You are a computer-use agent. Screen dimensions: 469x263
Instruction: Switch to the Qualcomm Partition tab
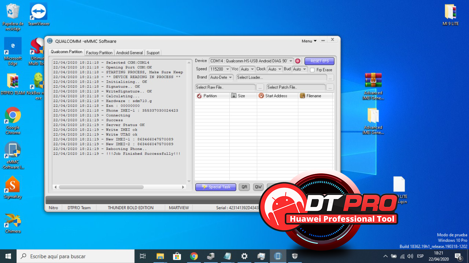coord(66,52)
